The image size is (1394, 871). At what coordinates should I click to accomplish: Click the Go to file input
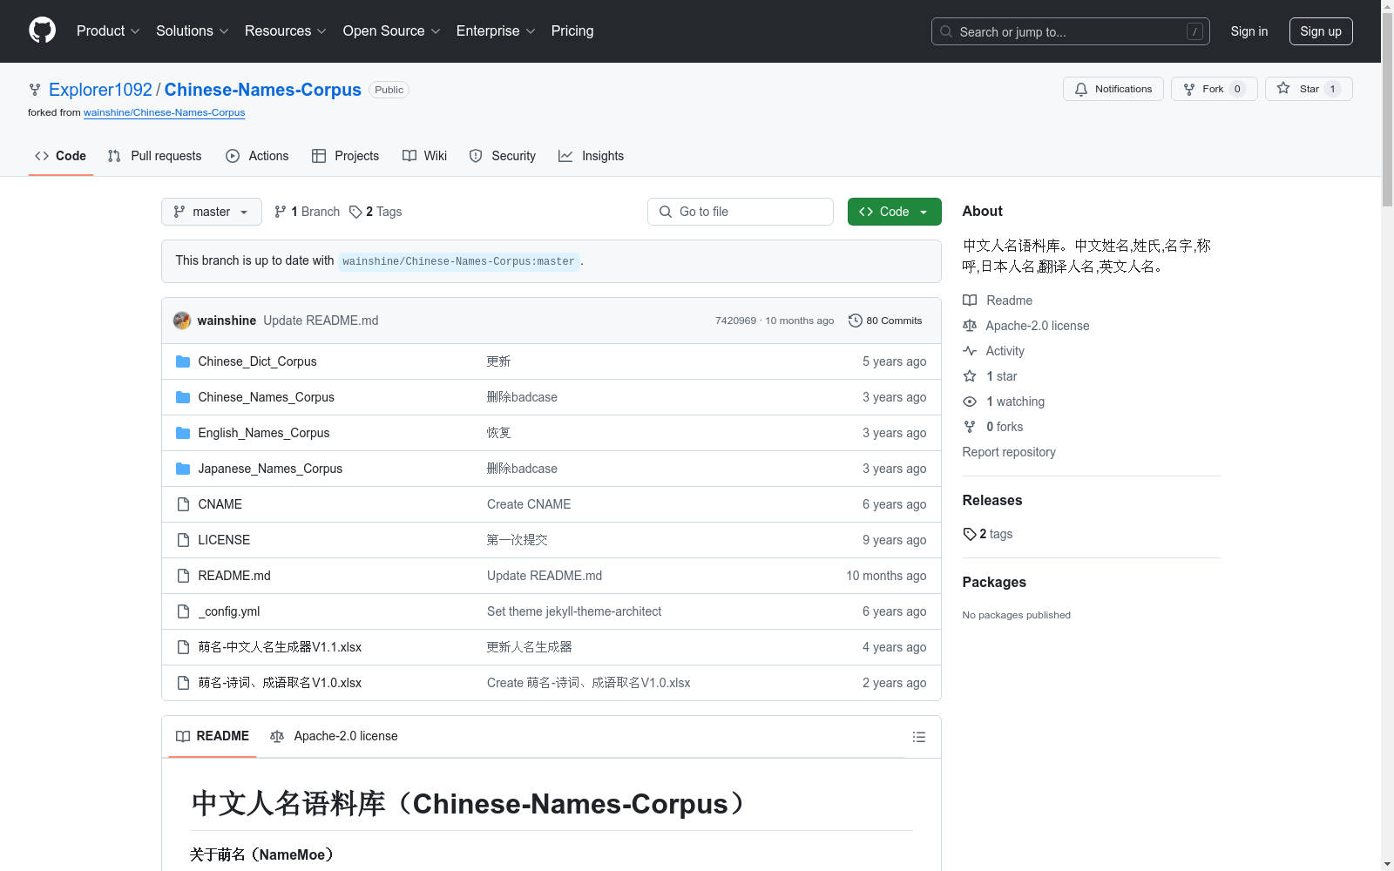point(741,212)
